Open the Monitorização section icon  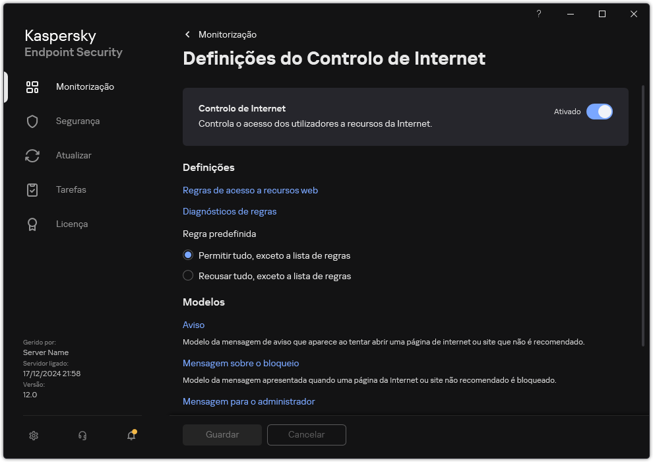pos(32,86)
